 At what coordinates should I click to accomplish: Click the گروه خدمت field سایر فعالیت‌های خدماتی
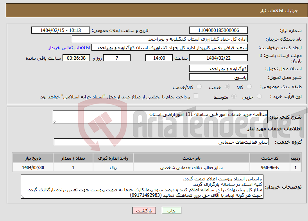pos(161,142)
